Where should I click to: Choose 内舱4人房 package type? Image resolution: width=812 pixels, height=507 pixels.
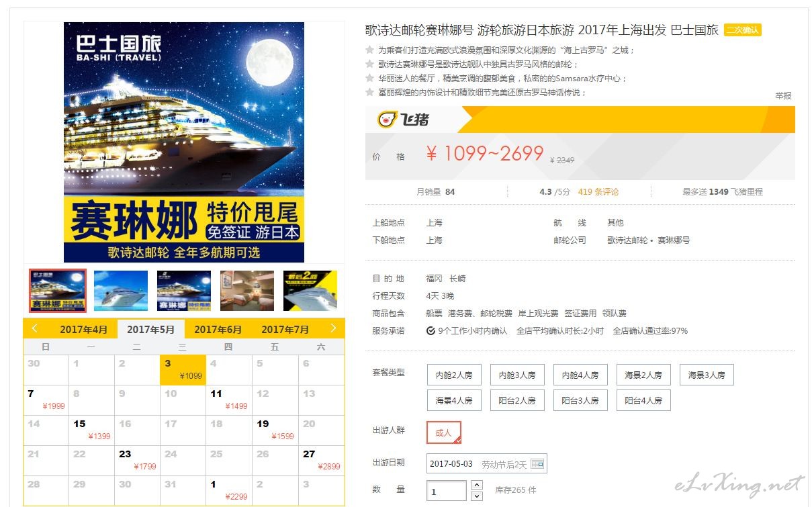click(580, 375)
